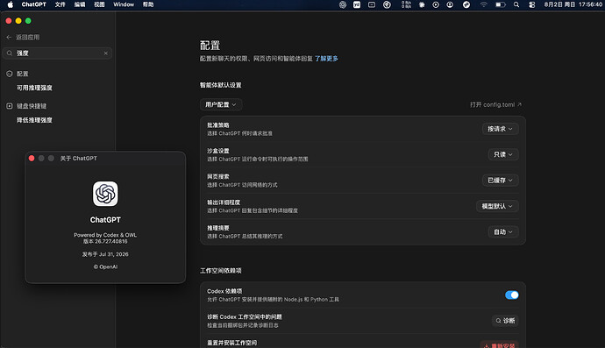Open the 帮助 menu

(148, 4)
